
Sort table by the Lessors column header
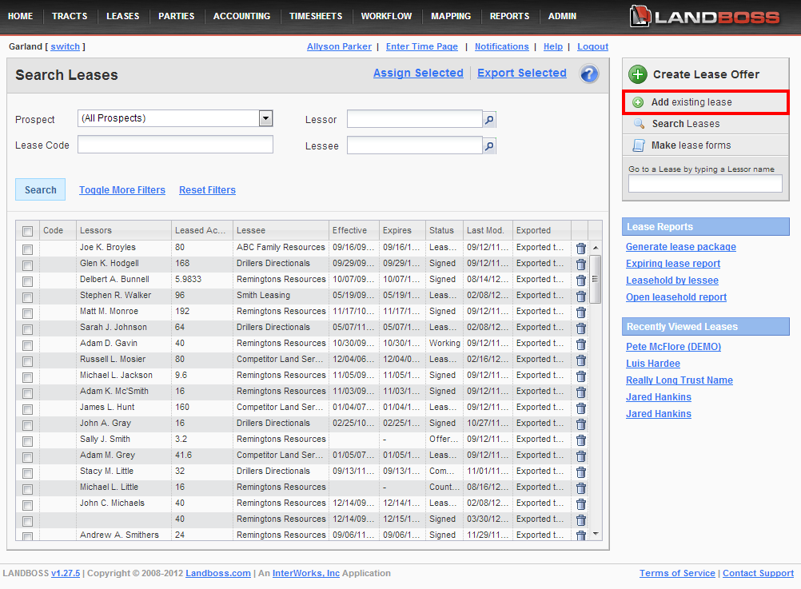click(124, 230)
